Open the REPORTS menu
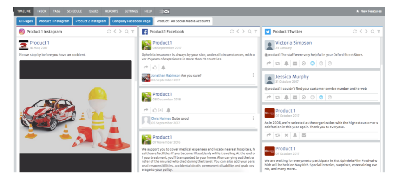Viewport: 400px width, 180px height. coord(112,11)
